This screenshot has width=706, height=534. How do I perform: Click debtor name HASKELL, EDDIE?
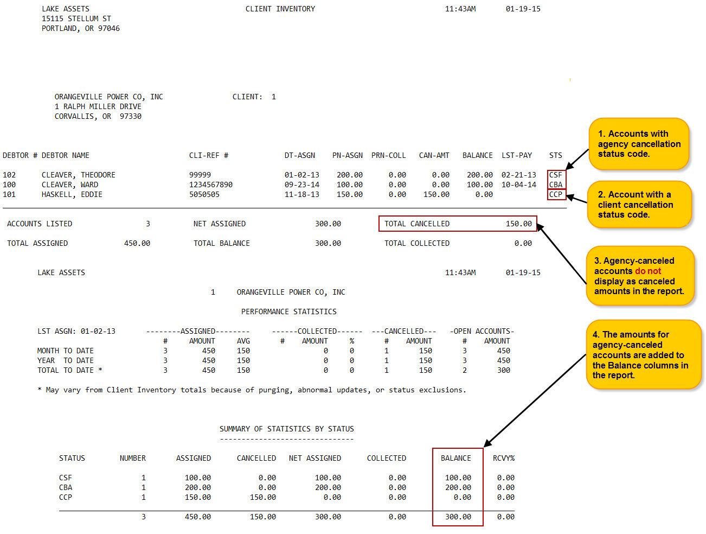72,194
